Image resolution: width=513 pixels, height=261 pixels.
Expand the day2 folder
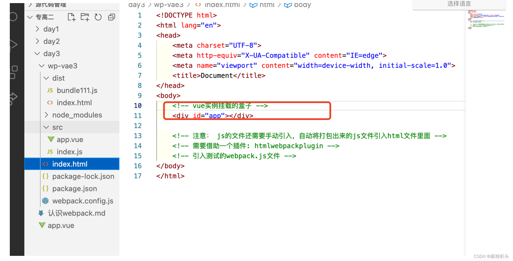point(37,41)
